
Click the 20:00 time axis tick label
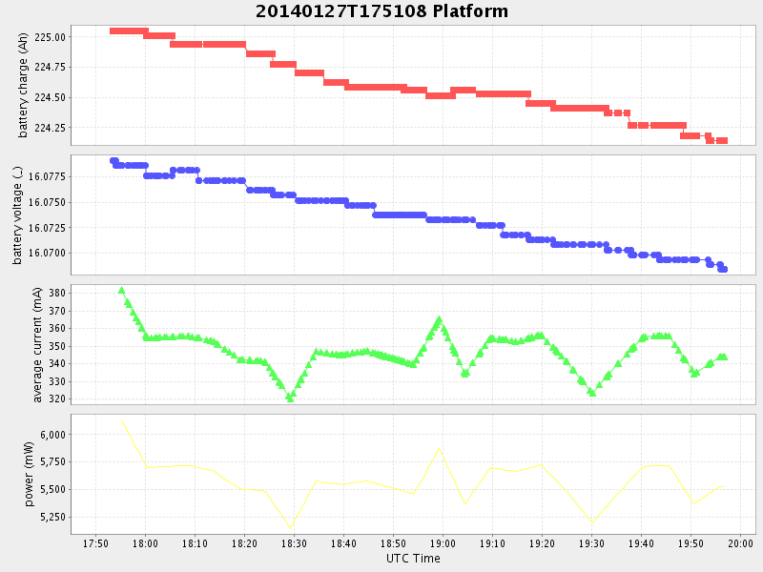(x=741, y=543)
